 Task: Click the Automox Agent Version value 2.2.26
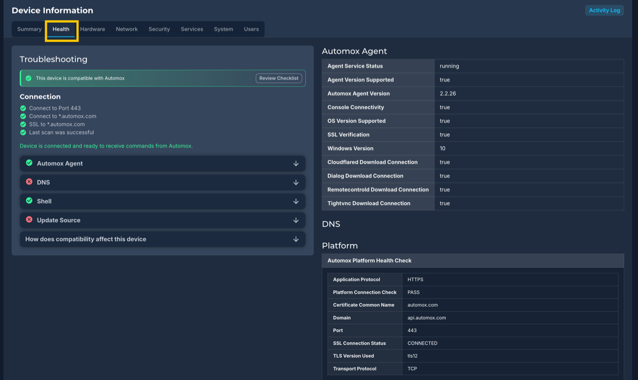(x=448, y=93)
